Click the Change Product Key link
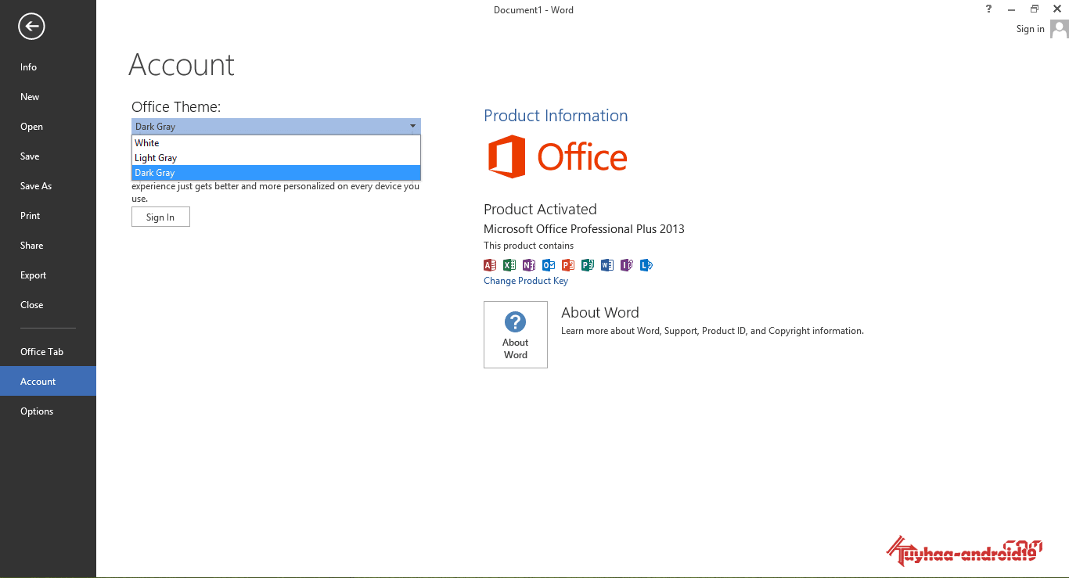The height and width of the screenshot is (578, 1069). pos(526,281)
